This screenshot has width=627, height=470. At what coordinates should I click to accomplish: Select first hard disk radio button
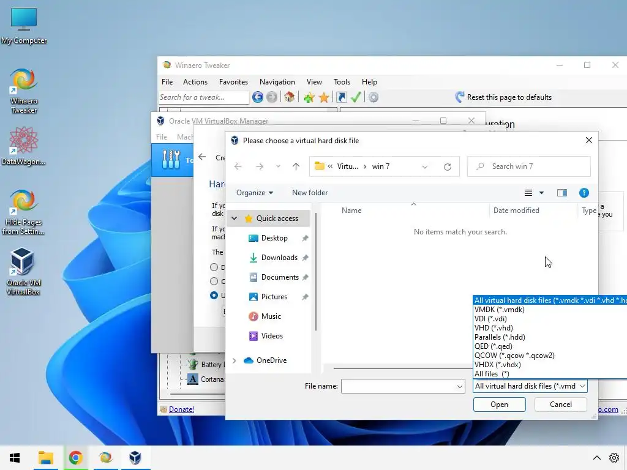214,267
